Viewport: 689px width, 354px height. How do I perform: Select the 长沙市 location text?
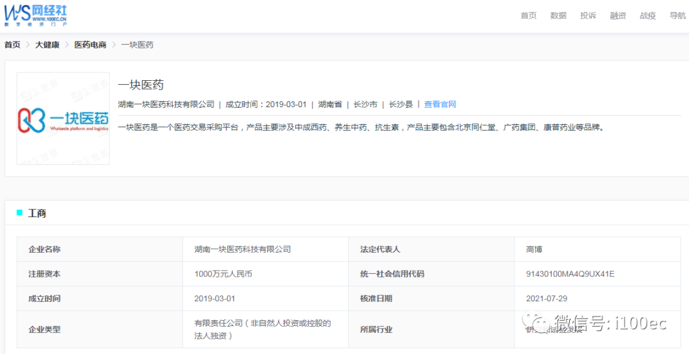(x=366, y=104)
